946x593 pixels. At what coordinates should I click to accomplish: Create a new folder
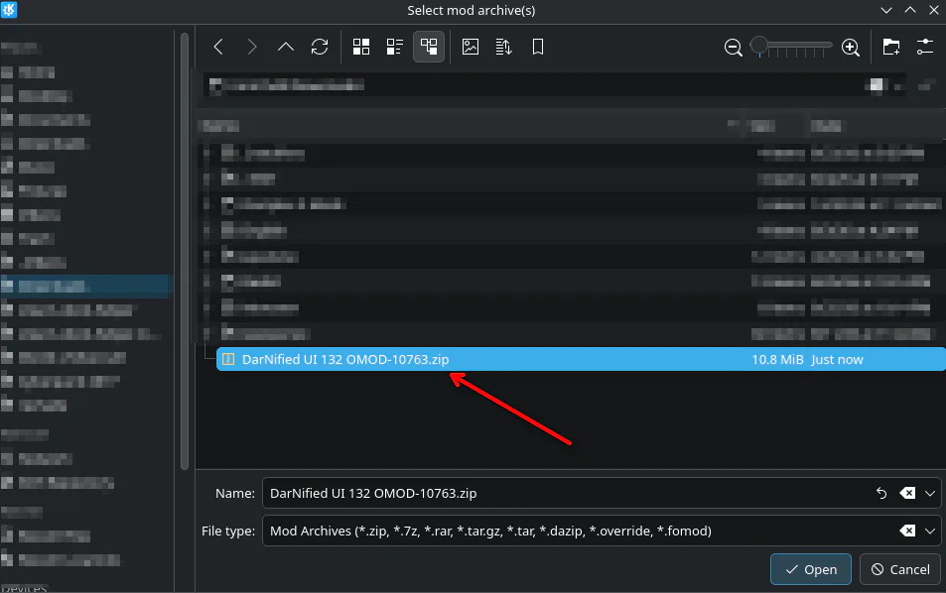(891, 47)
